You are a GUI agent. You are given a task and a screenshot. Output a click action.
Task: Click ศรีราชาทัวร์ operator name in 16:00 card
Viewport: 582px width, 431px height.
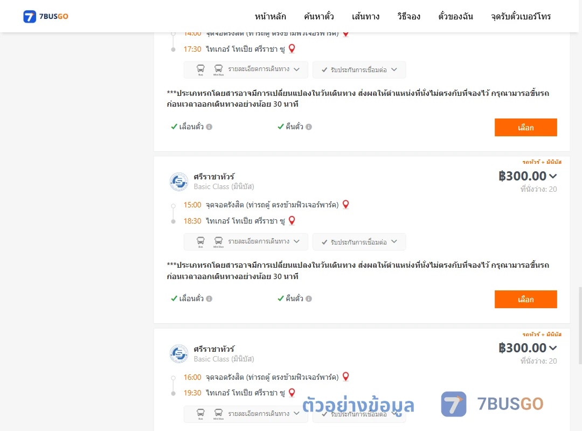(x=214, y=349)
